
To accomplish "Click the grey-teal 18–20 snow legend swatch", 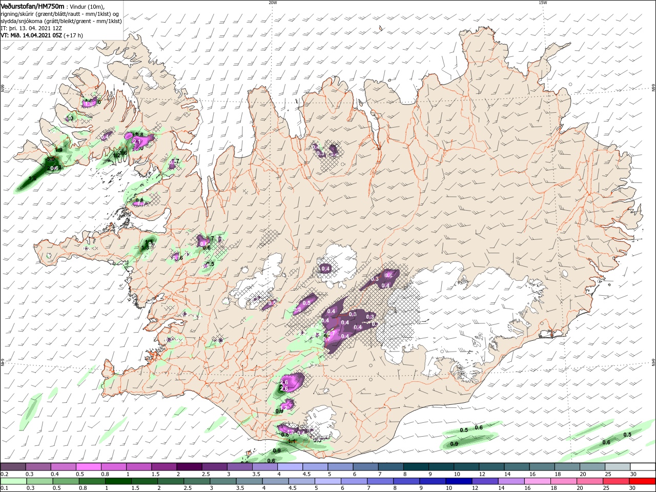I will (x=567, y=467).
